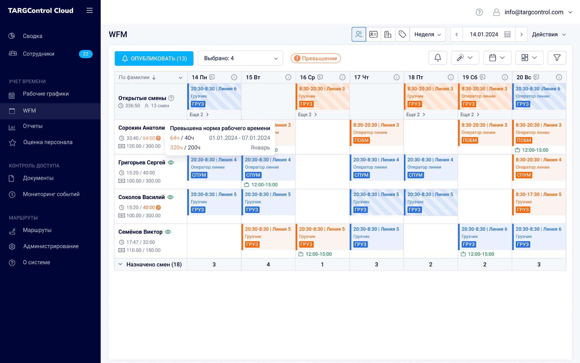The image size is (580, 363).
Task: Click the help question mark icon in the header
Action: click(x=479, y=12)
